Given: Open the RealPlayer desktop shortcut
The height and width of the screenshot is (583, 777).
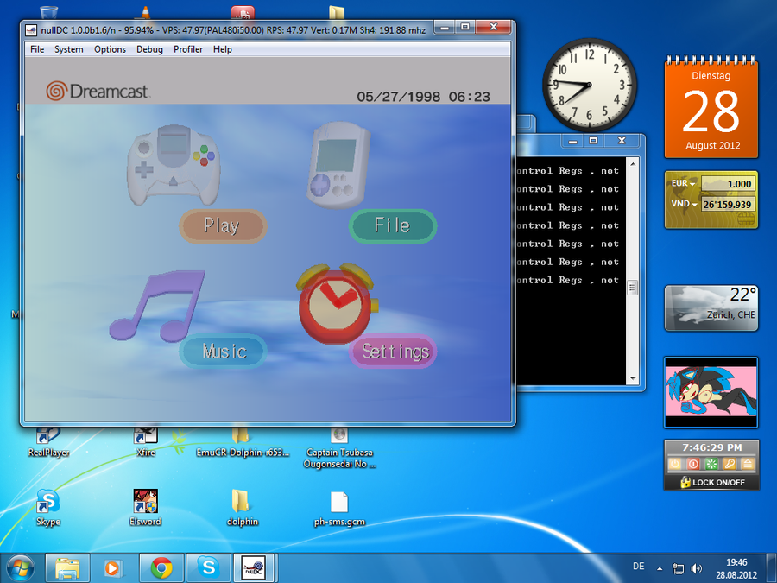Looking at the screenshot, I should pos(48,441).
